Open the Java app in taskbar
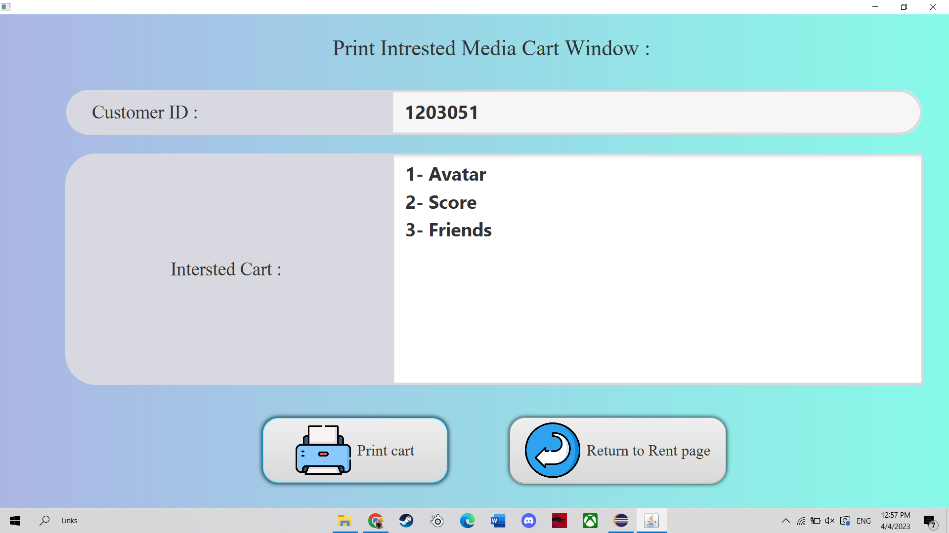 (x=651, y=521)
